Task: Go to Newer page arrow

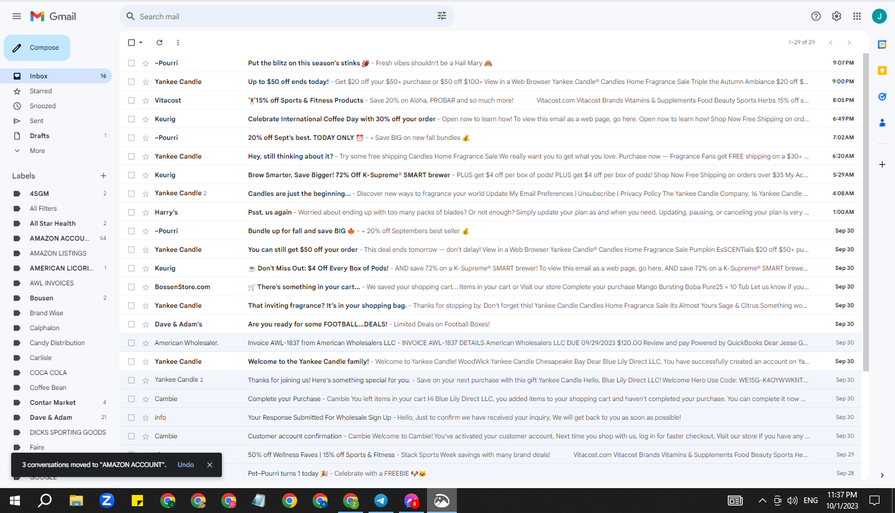Action: click(x=830, y=42)
